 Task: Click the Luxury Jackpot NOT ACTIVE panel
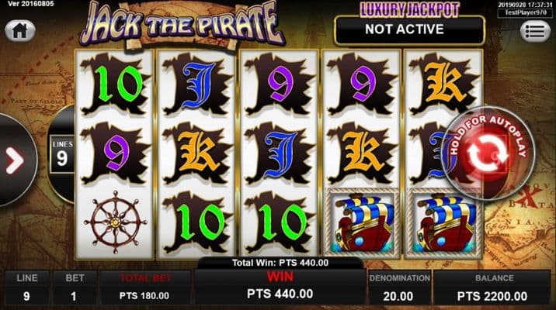409,30
